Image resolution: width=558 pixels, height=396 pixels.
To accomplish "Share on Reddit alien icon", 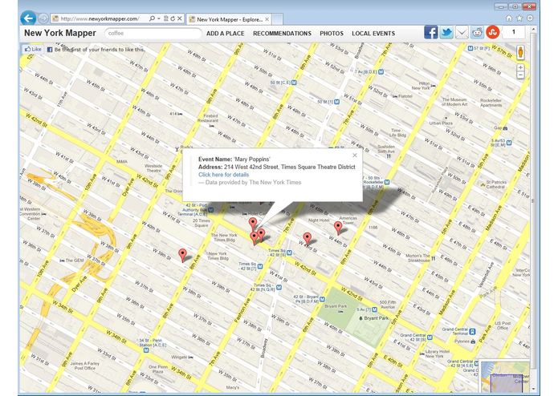I will (477, 33).
